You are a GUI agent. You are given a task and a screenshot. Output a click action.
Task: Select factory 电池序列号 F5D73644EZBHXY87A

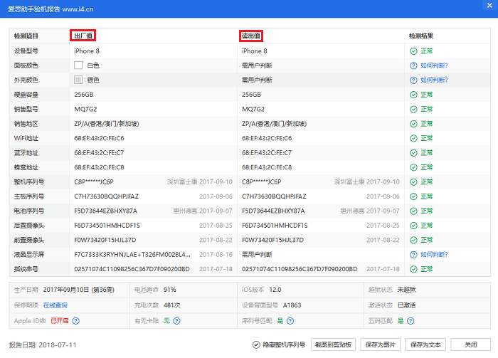pos(105,211)
